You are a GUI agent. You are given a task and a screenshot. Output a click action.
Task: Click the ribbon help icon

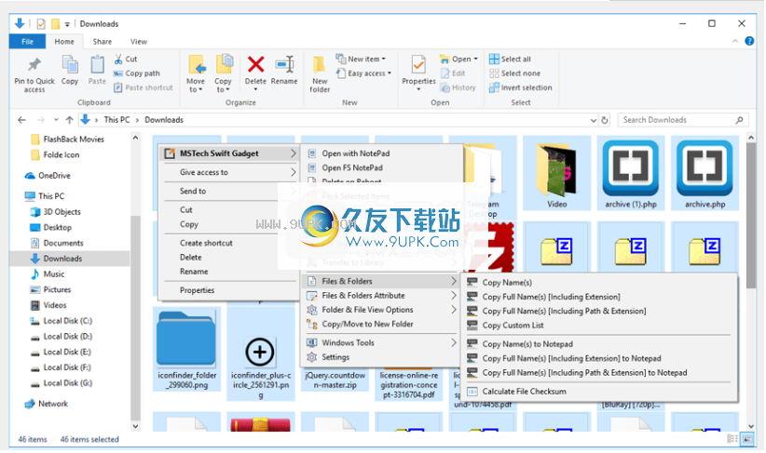tap(749, 42)
